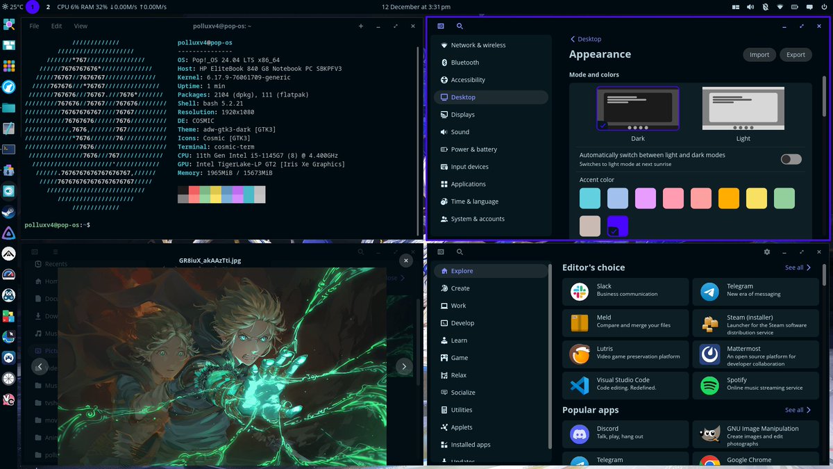Open search in the app store header
This screenshot has height=469, width=833.
(x=460, y=252)
